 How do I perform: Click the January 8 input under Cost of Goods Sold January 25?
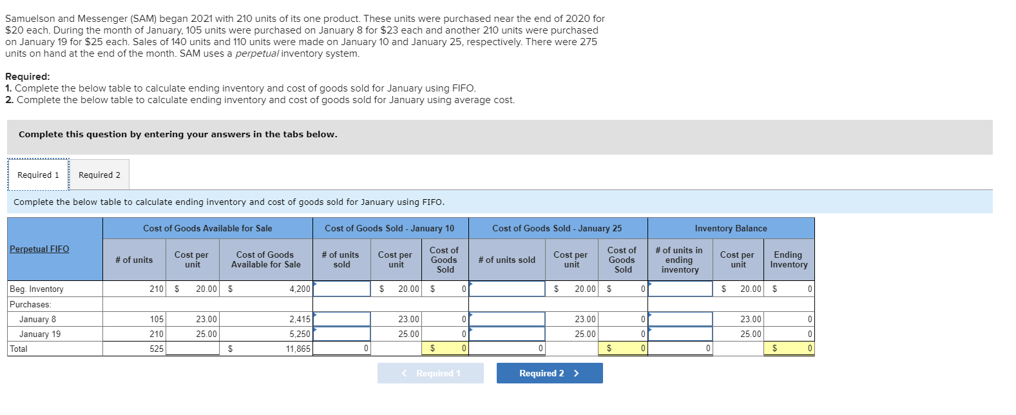point(506,318)
